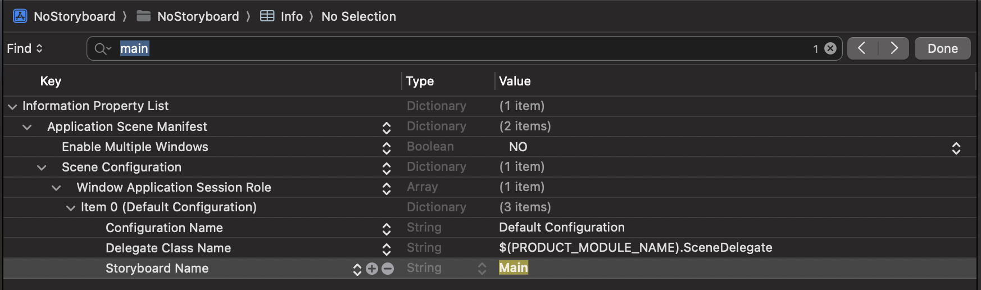This screenshot has width=981, height=290.
Task: Collapse the Scene Configuration row
Action: [x=42, y=168]
